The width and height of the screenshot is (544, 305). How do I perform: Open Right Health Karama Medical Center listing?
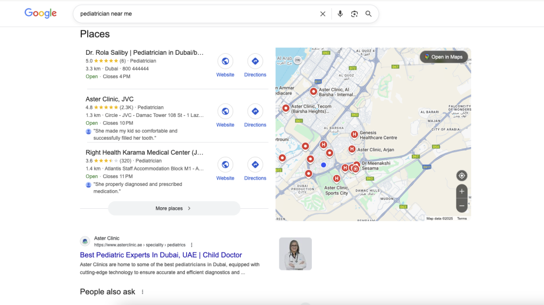144,152
